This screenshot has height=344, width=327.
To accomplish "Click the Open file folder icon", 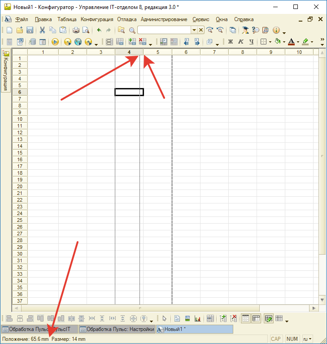I will 20,30.
